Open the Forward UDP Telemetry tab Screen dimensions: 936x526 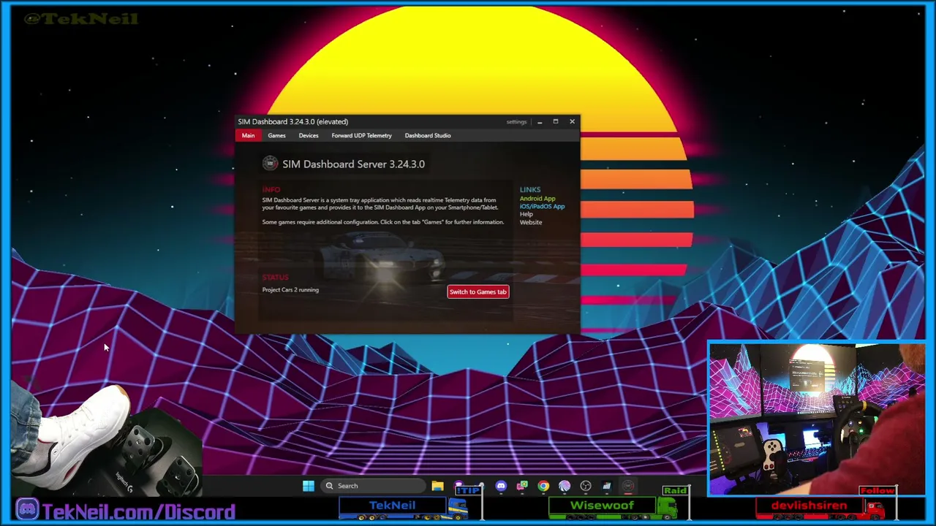tap(361, 135)
